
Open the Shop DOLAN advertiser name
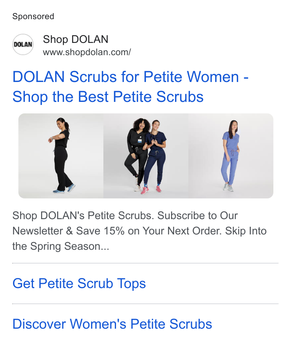click(75, 39)
